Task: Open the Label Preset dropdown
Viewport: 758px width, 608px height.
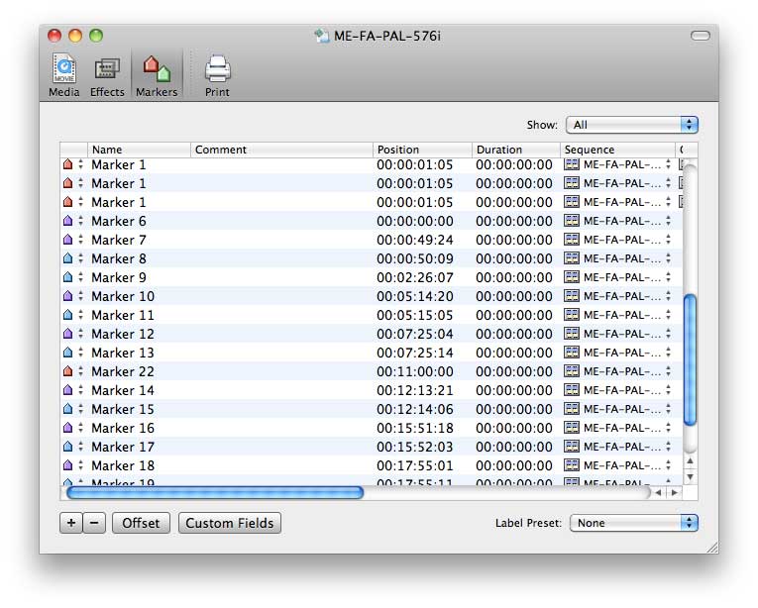Action: [x=633, y=523]
